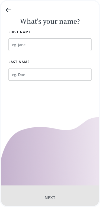
Task: Focus the field showing "eg. Doe"
Action: click(50, 74)
